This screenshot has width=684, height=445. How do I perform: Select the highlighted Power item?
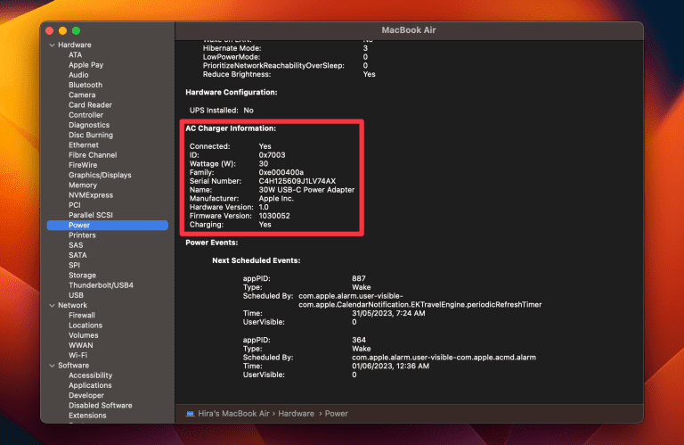coord(79,225)
